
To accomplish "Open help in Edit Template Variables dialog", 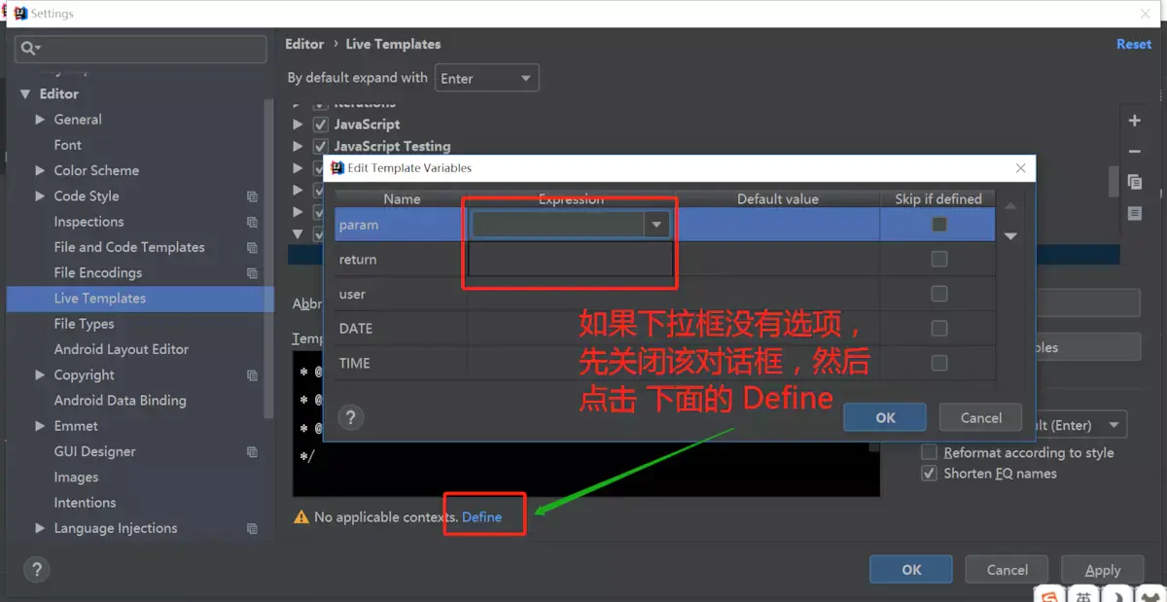I will pos(351,417).
